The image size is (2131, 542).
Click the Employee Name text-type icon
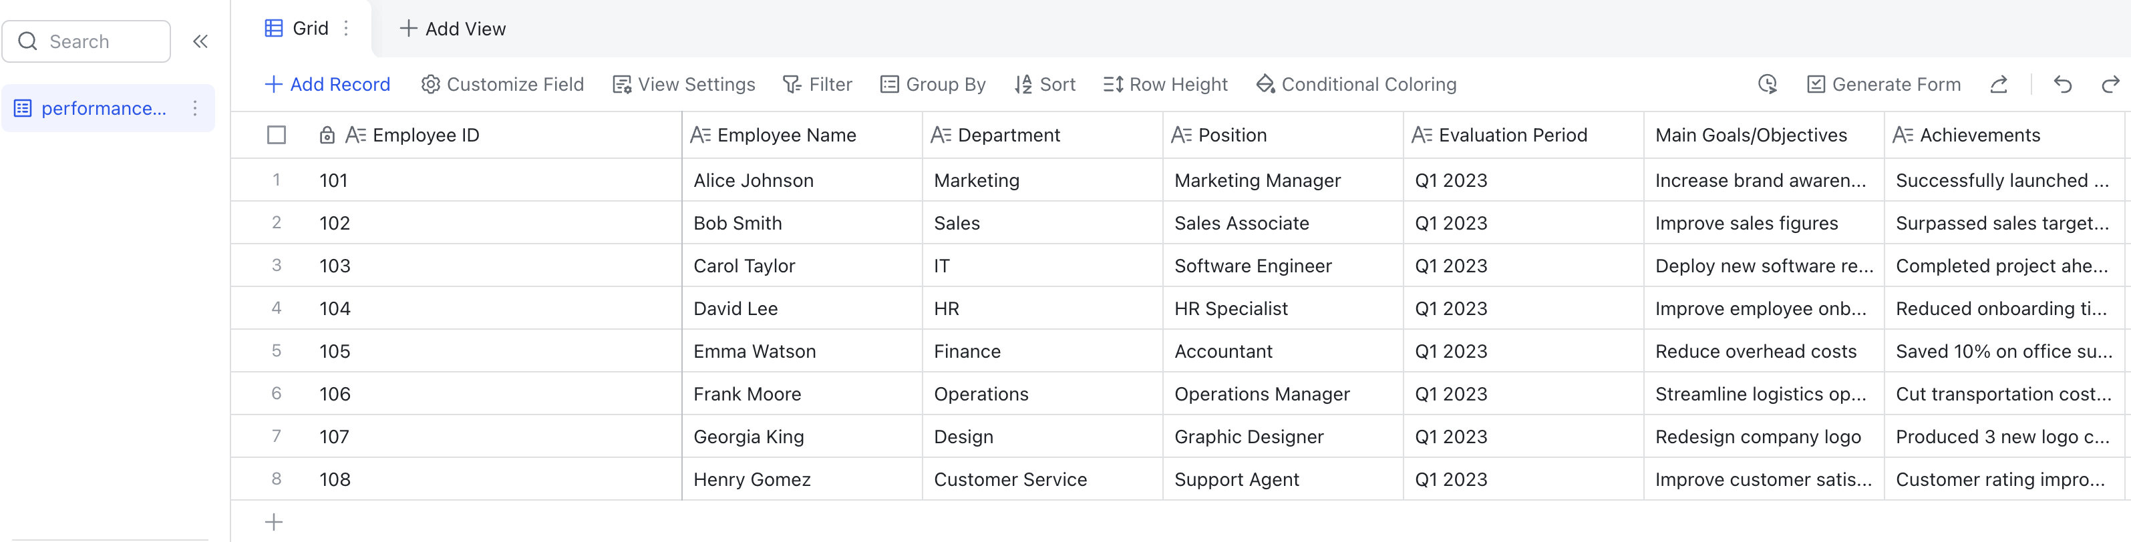700,135
